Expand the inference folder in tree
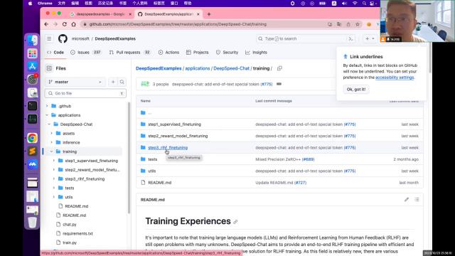455x256 pixels. (x=52, y=142)
